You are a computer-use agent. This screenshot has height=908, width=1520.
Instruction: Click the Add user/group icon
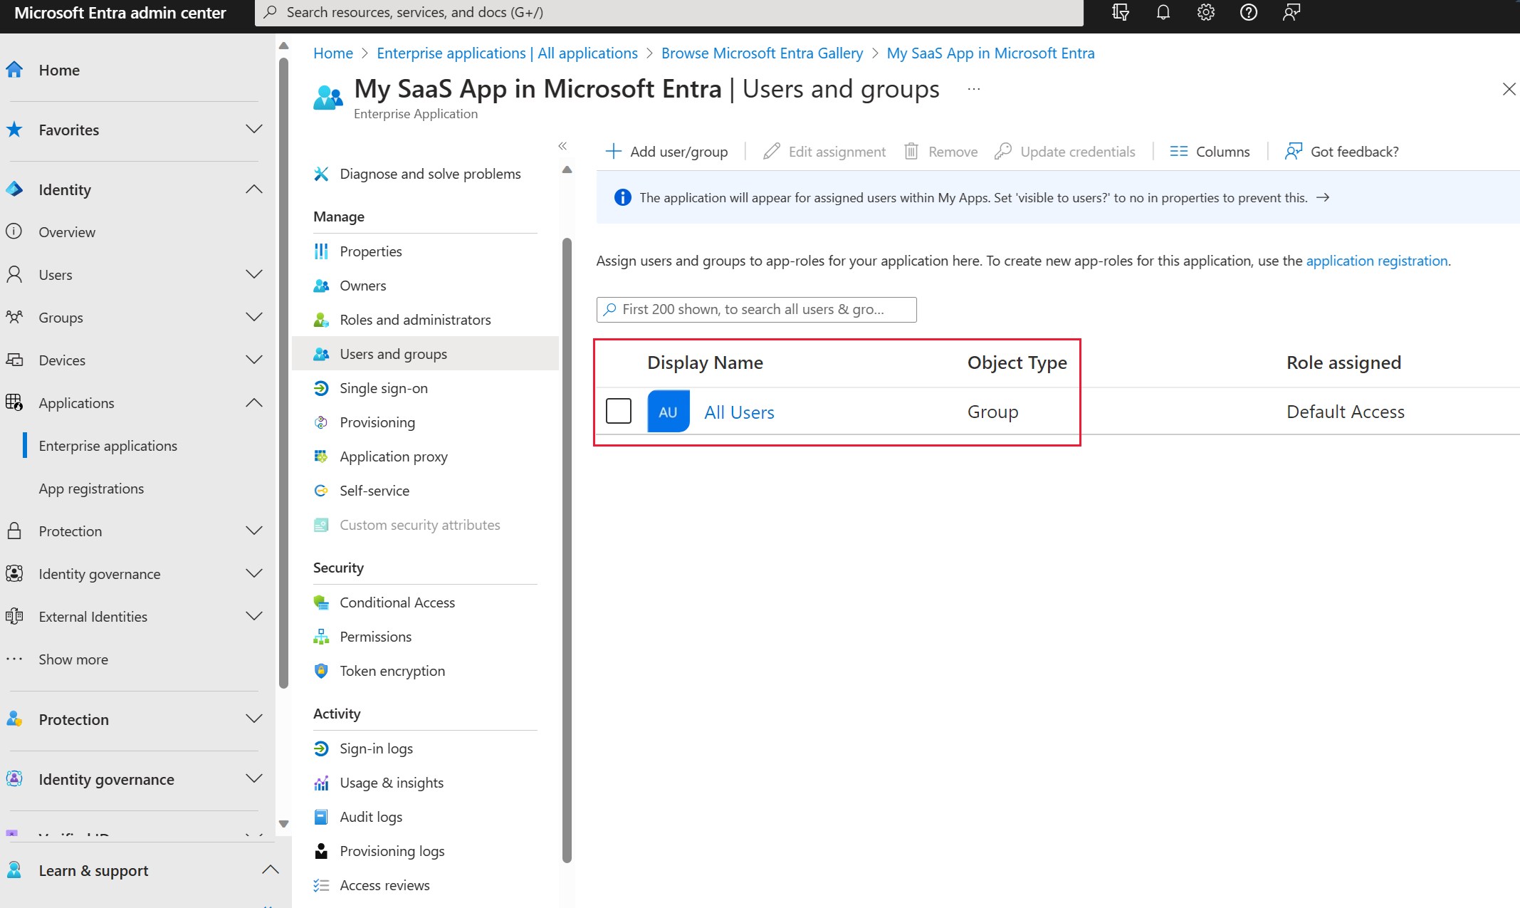[612, 151]
